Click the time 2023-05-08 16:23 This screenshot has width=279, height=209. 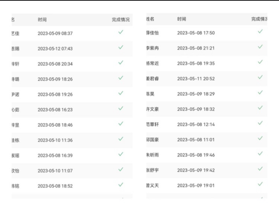55,110
